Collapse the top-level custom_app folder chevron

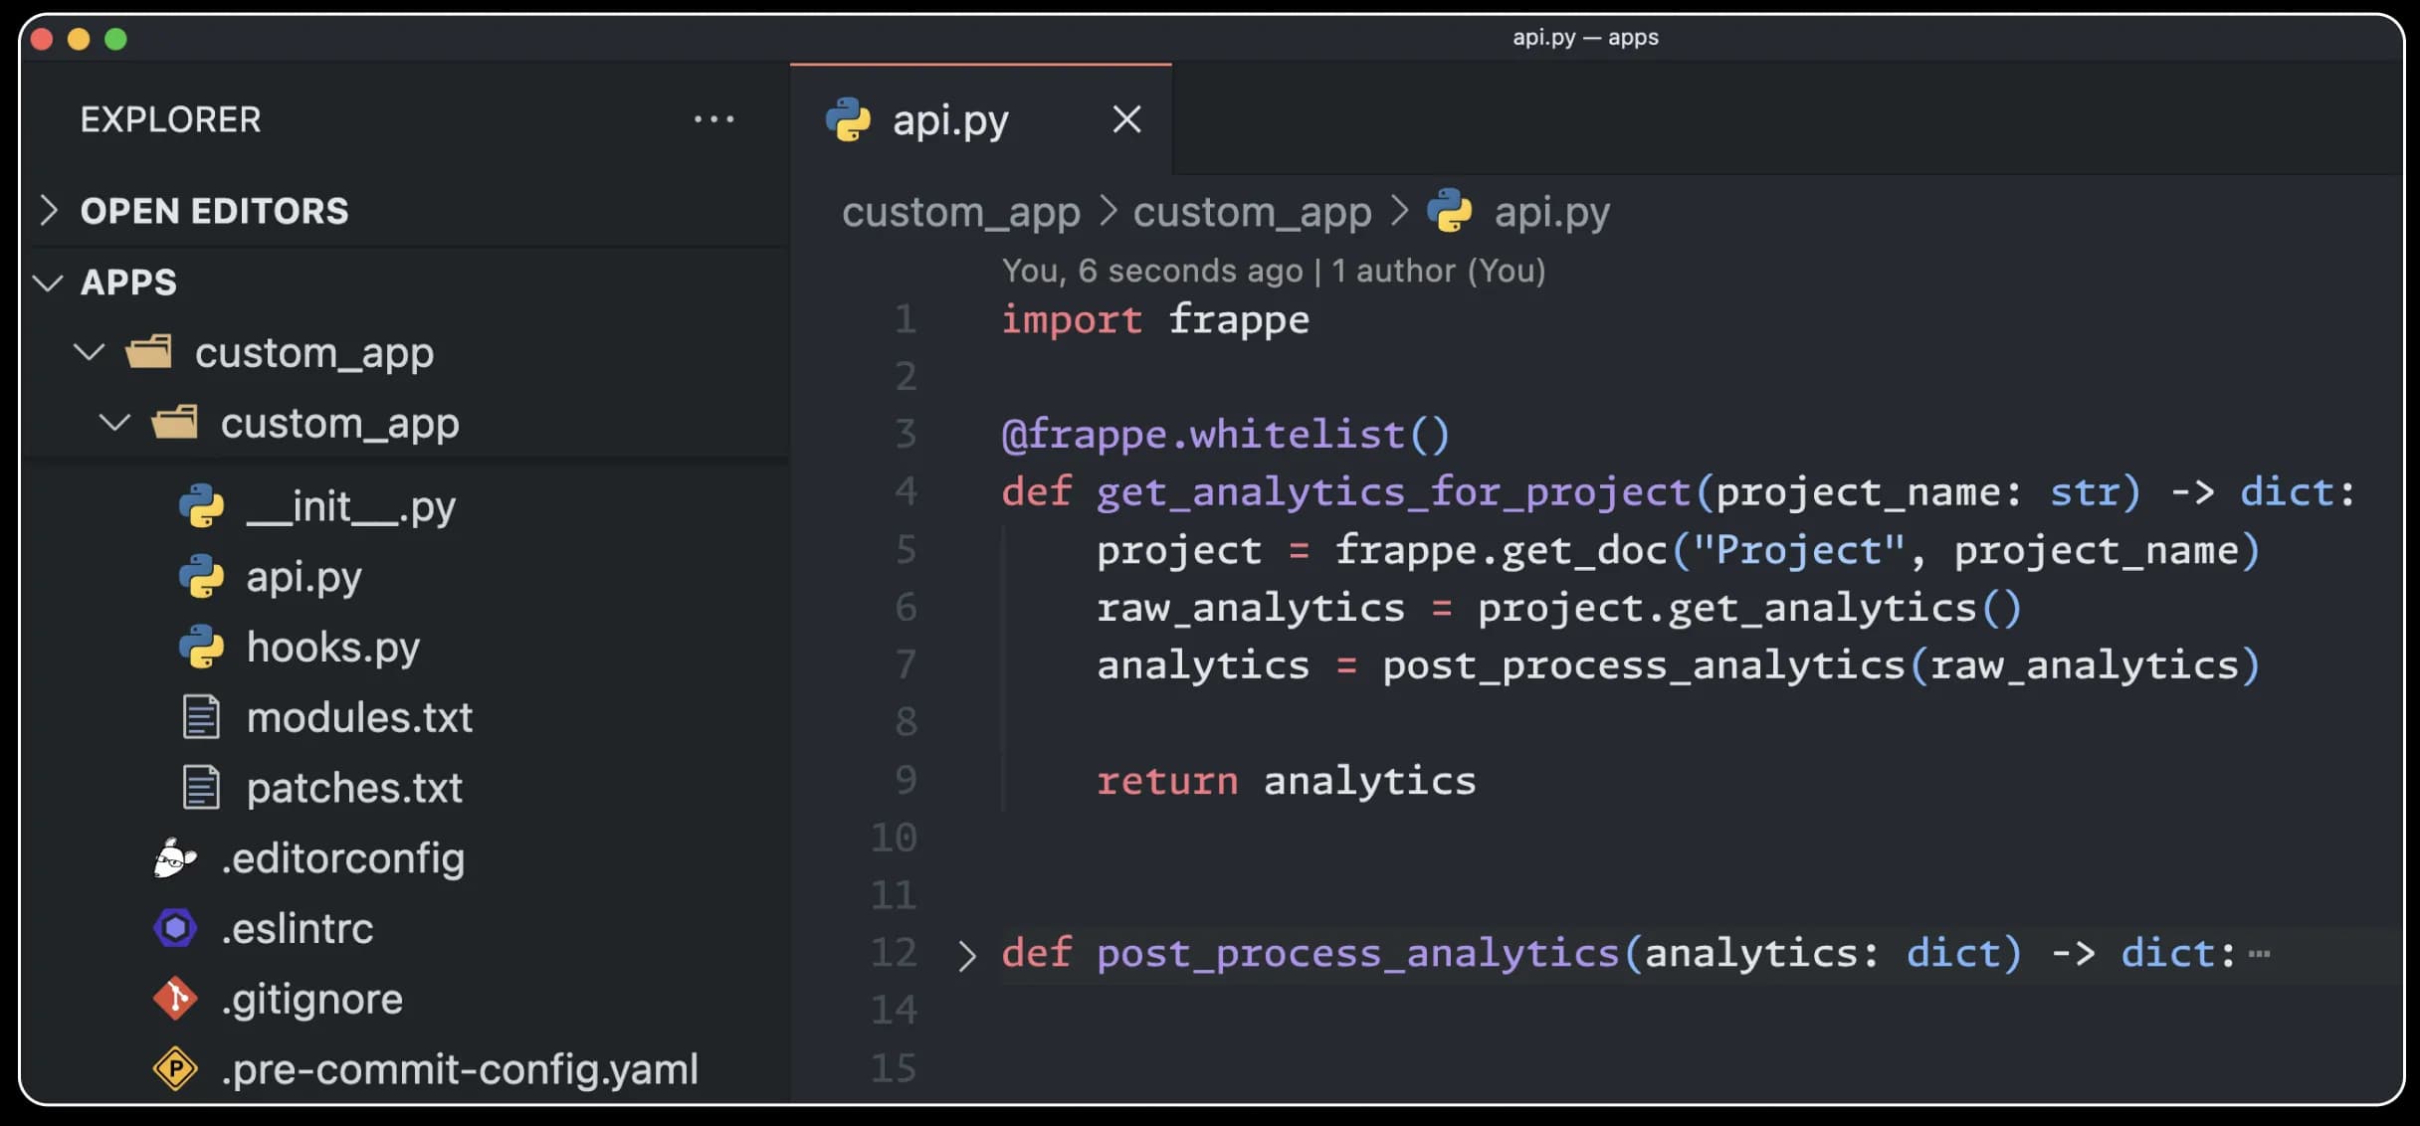(x=90, y=352)
